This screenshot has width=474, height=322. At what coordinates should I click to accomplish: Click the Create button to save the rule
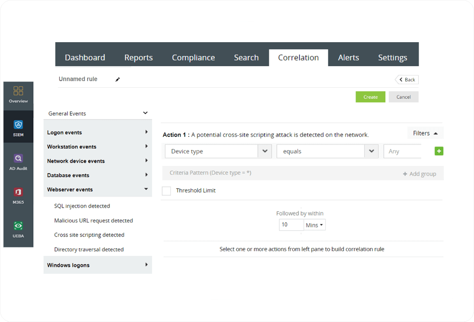pyautogui.click(x=370, y=97)
